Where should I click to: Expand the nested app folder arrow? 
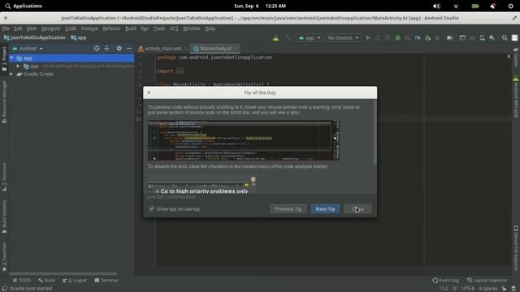coord(18,67)
